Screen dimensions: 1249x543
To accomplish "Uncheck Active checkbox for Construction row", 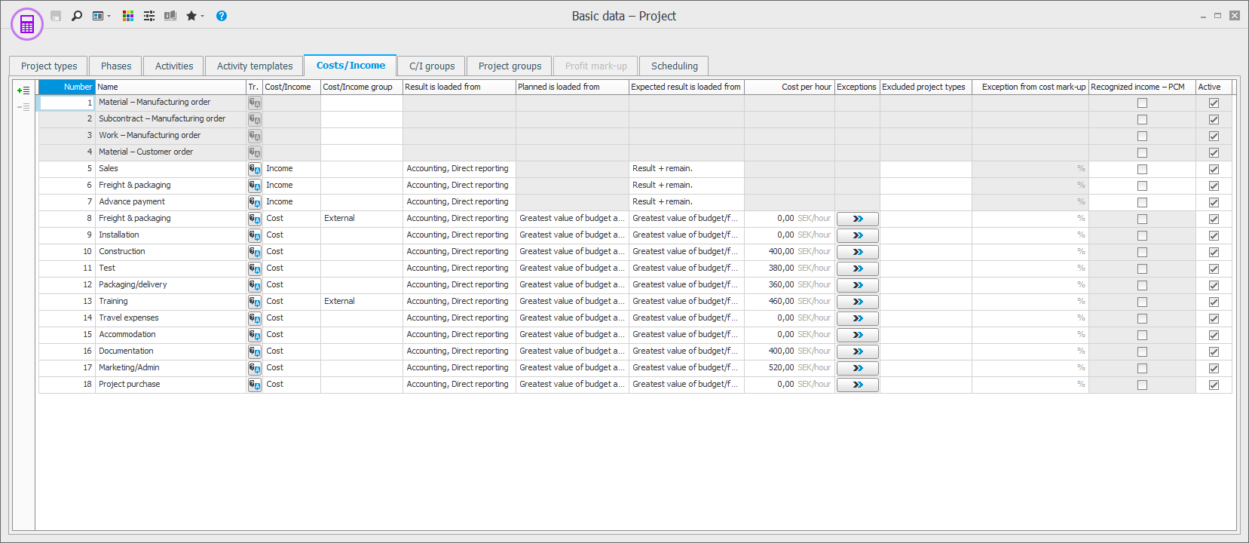I will coord(1214,252).
